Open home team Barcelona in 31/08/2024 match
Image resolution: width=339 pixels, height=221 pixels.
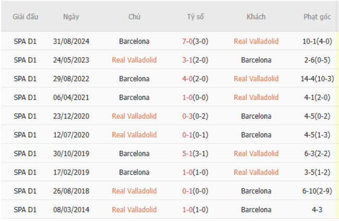[x=134, y=41]
